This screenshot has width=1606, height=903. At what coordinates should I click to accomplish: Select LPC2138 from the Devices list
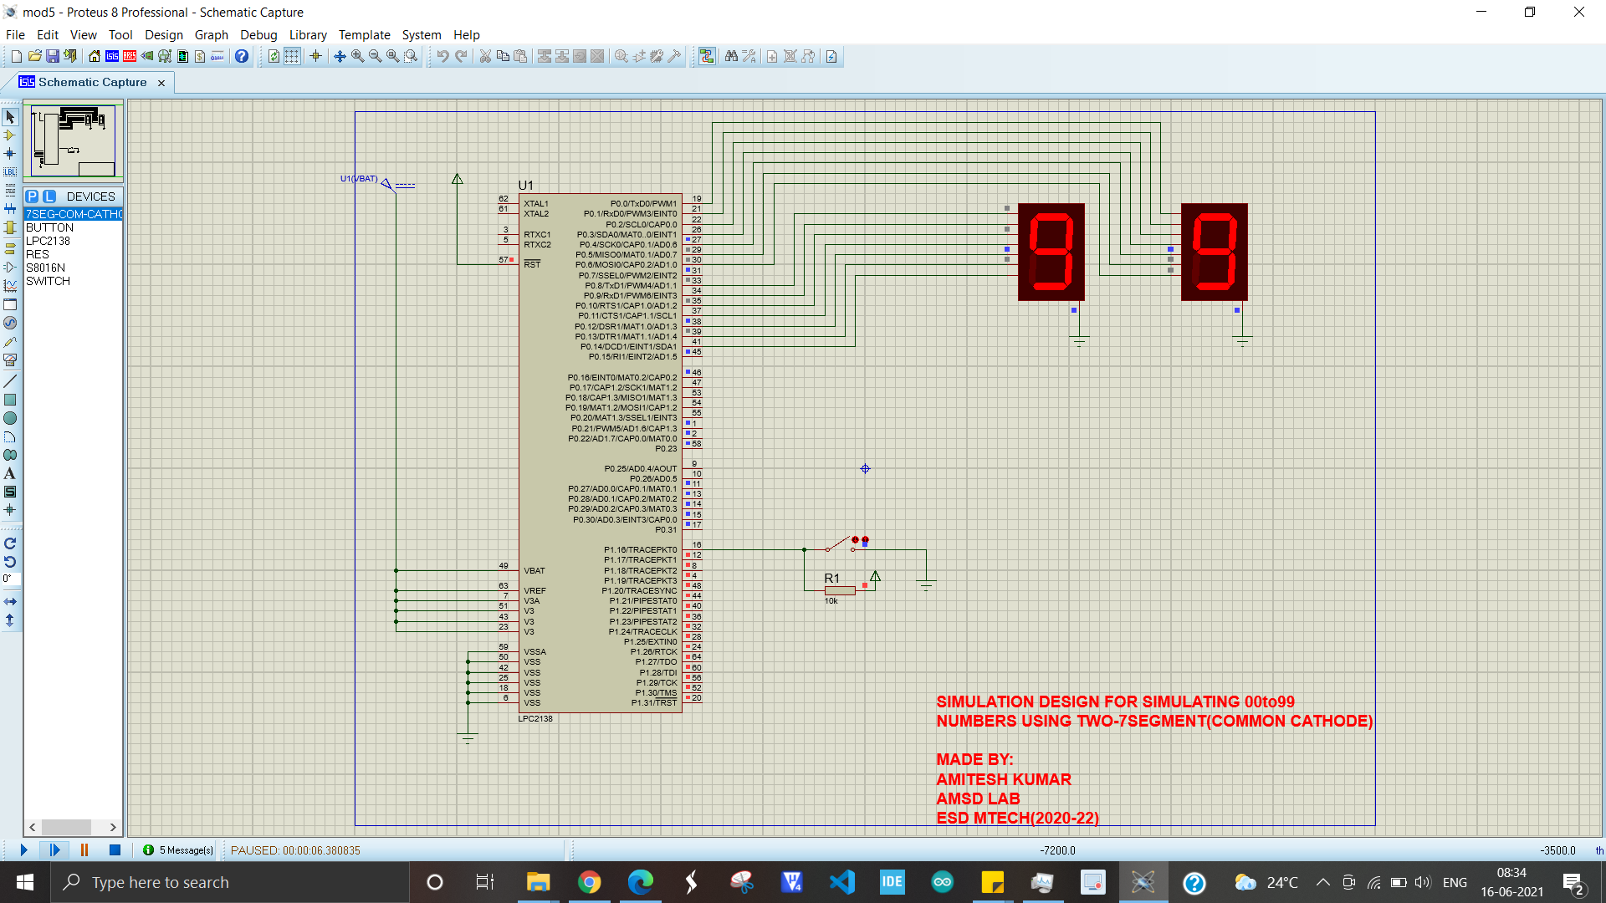[x=48, y=241]
